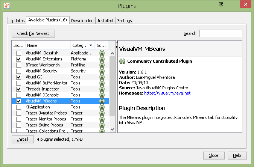Click the Install button
This screenshot has height=167, width=254.
pyautogui.click(x=23, y=139)
